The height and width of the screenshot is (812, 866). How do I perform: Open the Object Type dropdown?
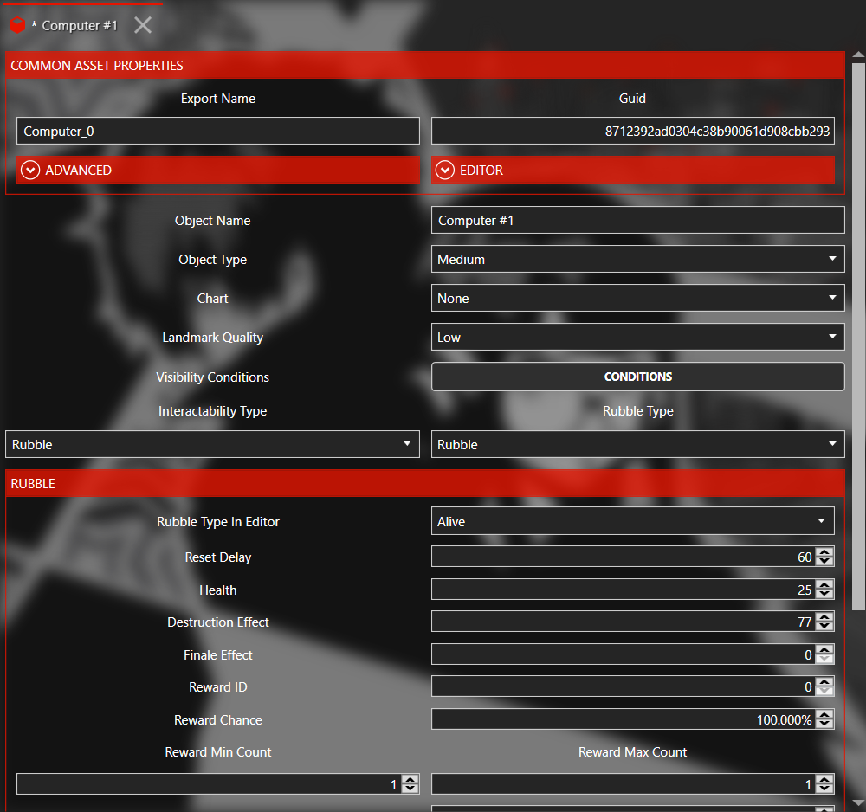[637, 260]
